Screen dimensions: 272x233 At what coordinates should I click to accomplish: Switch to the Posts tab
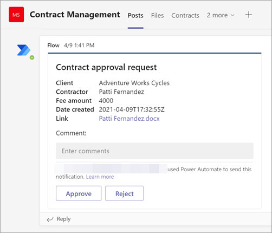tap(135, 15)
